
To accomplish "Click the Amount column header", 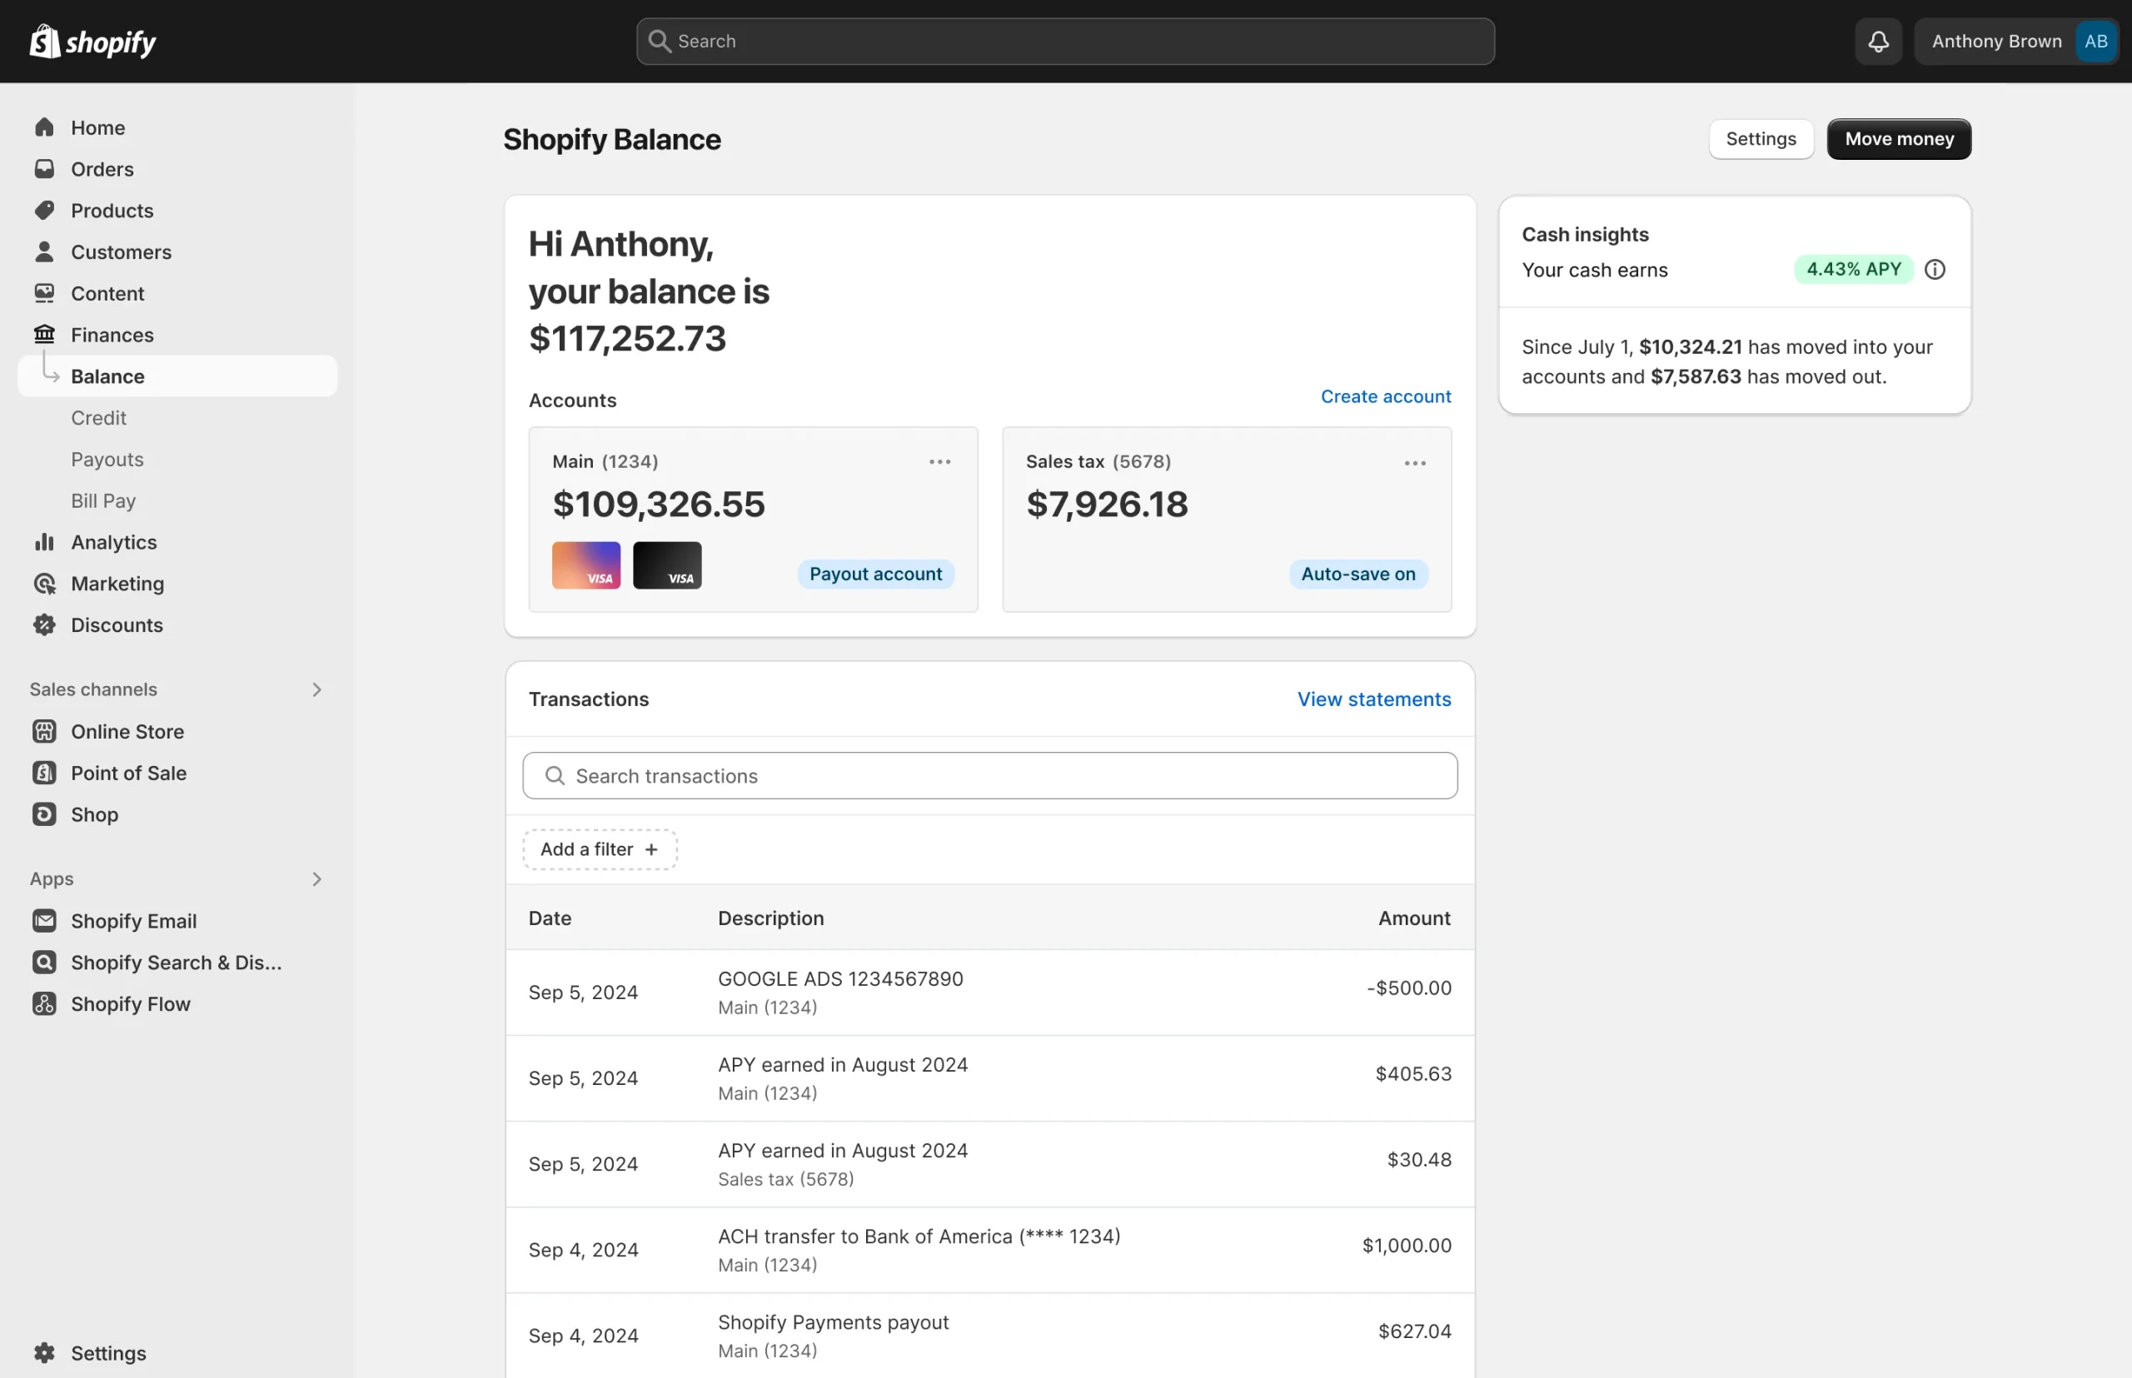I will 1414,918.
